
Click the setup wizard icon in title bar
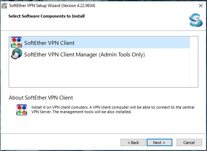click(4, 6)
